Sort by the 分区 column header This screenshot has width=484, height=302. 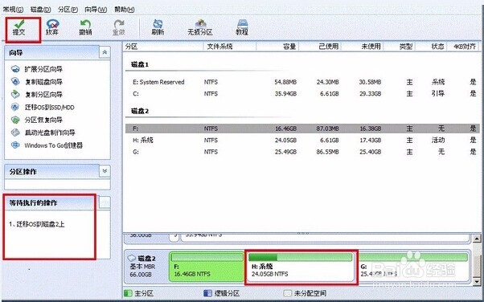click(x=163, y=47)
